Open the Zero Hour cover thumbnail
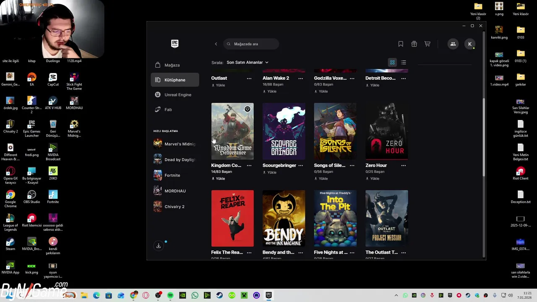537x302 pixels. coord(387,131)
